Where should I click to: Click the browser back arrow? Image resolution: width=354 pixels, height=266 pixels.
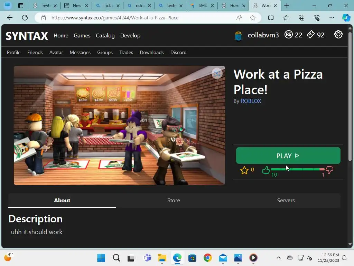click(9, 18)
